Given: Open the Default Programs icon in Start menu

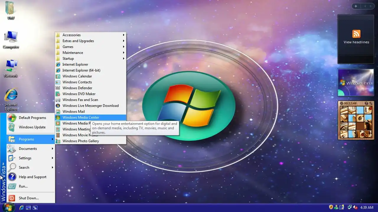Looking at the screenshot, I should 12,118.
